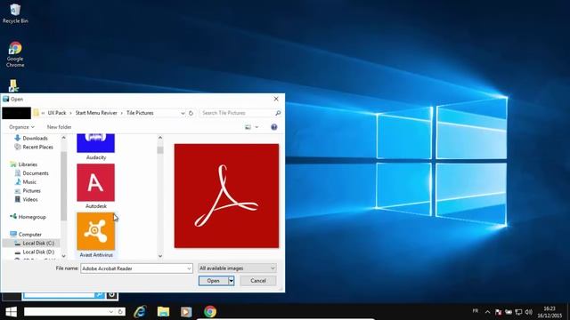The width and height of the screenshot is (570, 320).
Task: Open the File name dropdown arrow
Action: [x=189, y=268]
